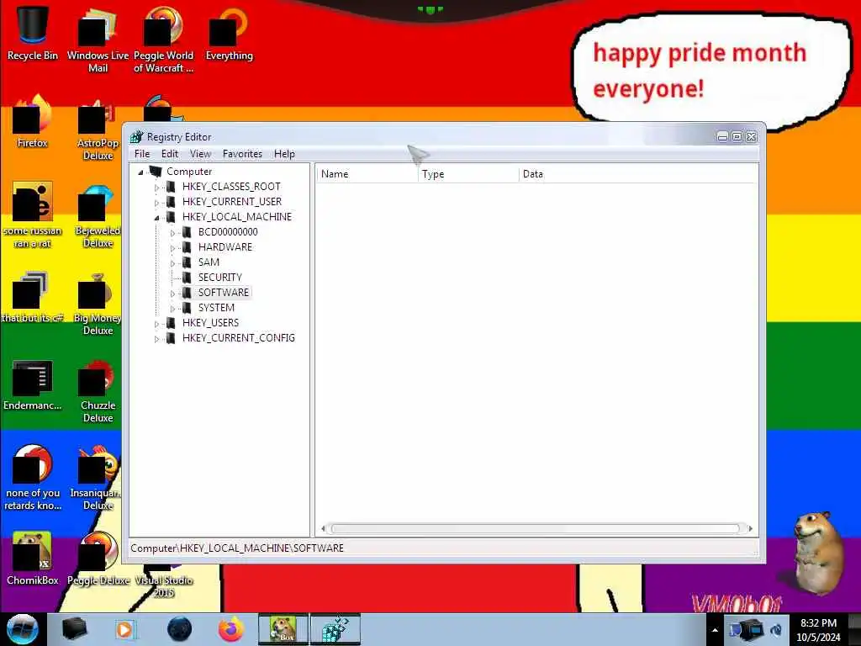Select 'some russian ran a rat' desktop icon
The width and height of the screenshot is (861, 646).
[33, 214]
